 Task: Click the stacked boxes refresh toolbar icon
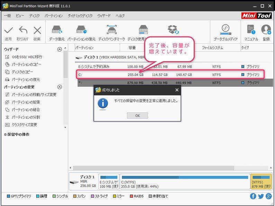tap(173, 29)
